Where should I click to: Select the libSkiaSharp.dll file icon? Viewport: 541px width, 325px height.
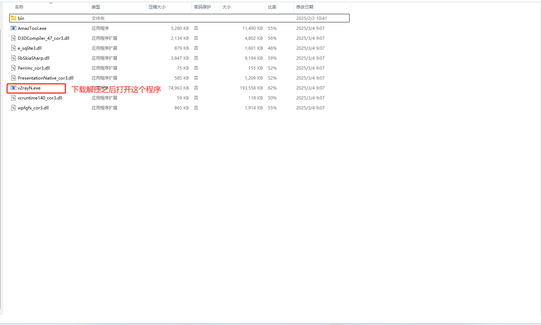point(13,58)
